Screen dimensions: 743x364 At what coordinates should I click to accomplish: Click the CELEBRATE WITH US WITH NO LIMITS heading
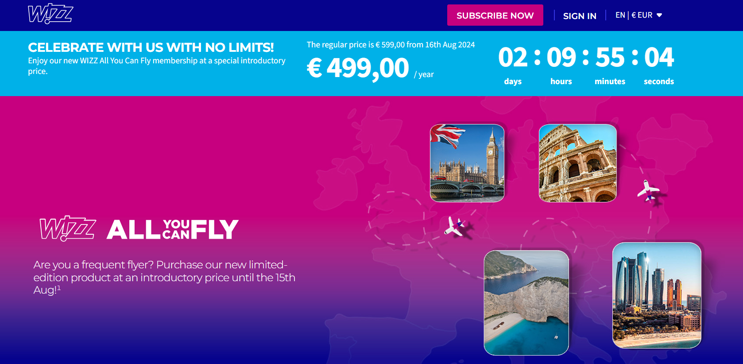click(151, 47)
